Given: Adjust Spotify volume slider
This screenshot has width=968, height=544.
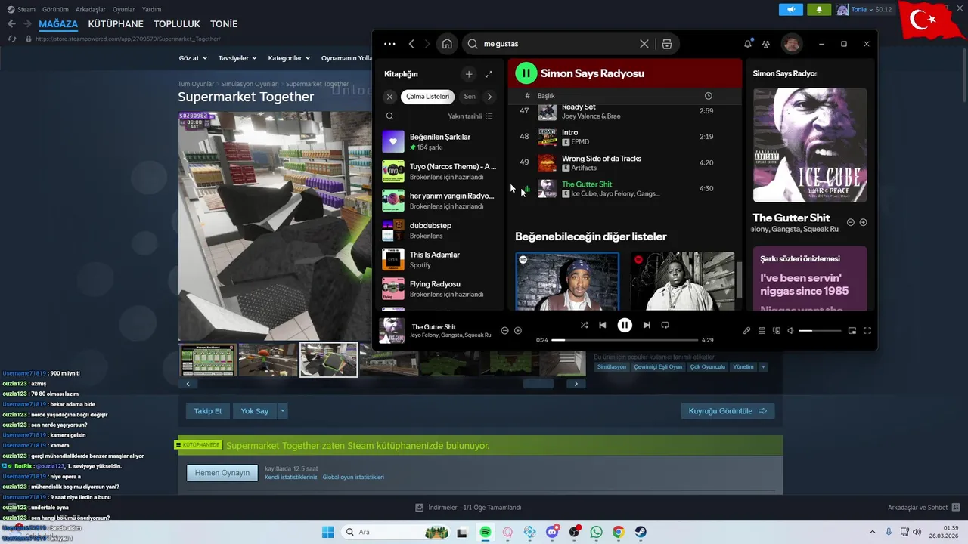Looking at the screenshot, I should coord(820,331).
